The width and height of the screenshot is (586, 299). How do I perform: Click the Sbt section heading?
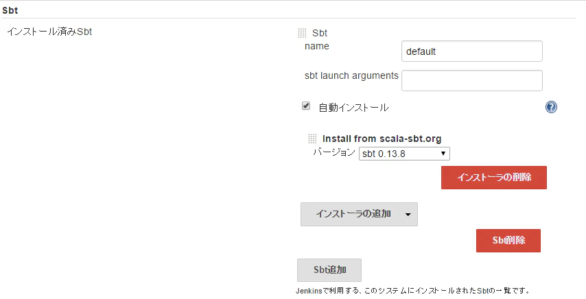(x=10, y=10)
